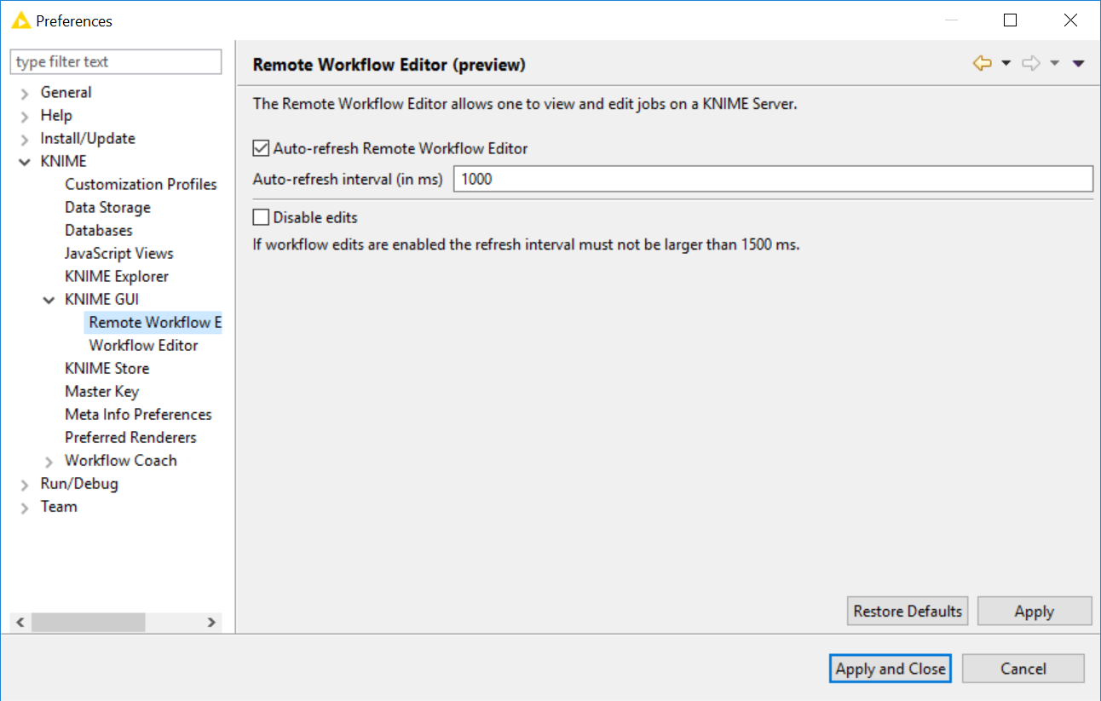Maximize the Preferences window
1101x701 pixels.
tap(1010, 20)
